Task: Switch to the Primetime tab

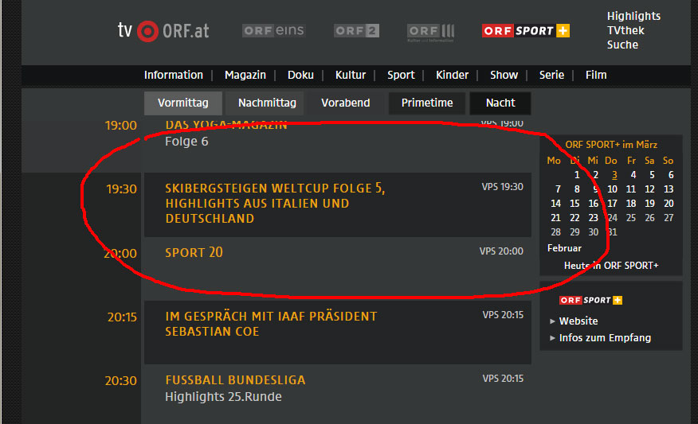Action: click(x=427, y=103)
